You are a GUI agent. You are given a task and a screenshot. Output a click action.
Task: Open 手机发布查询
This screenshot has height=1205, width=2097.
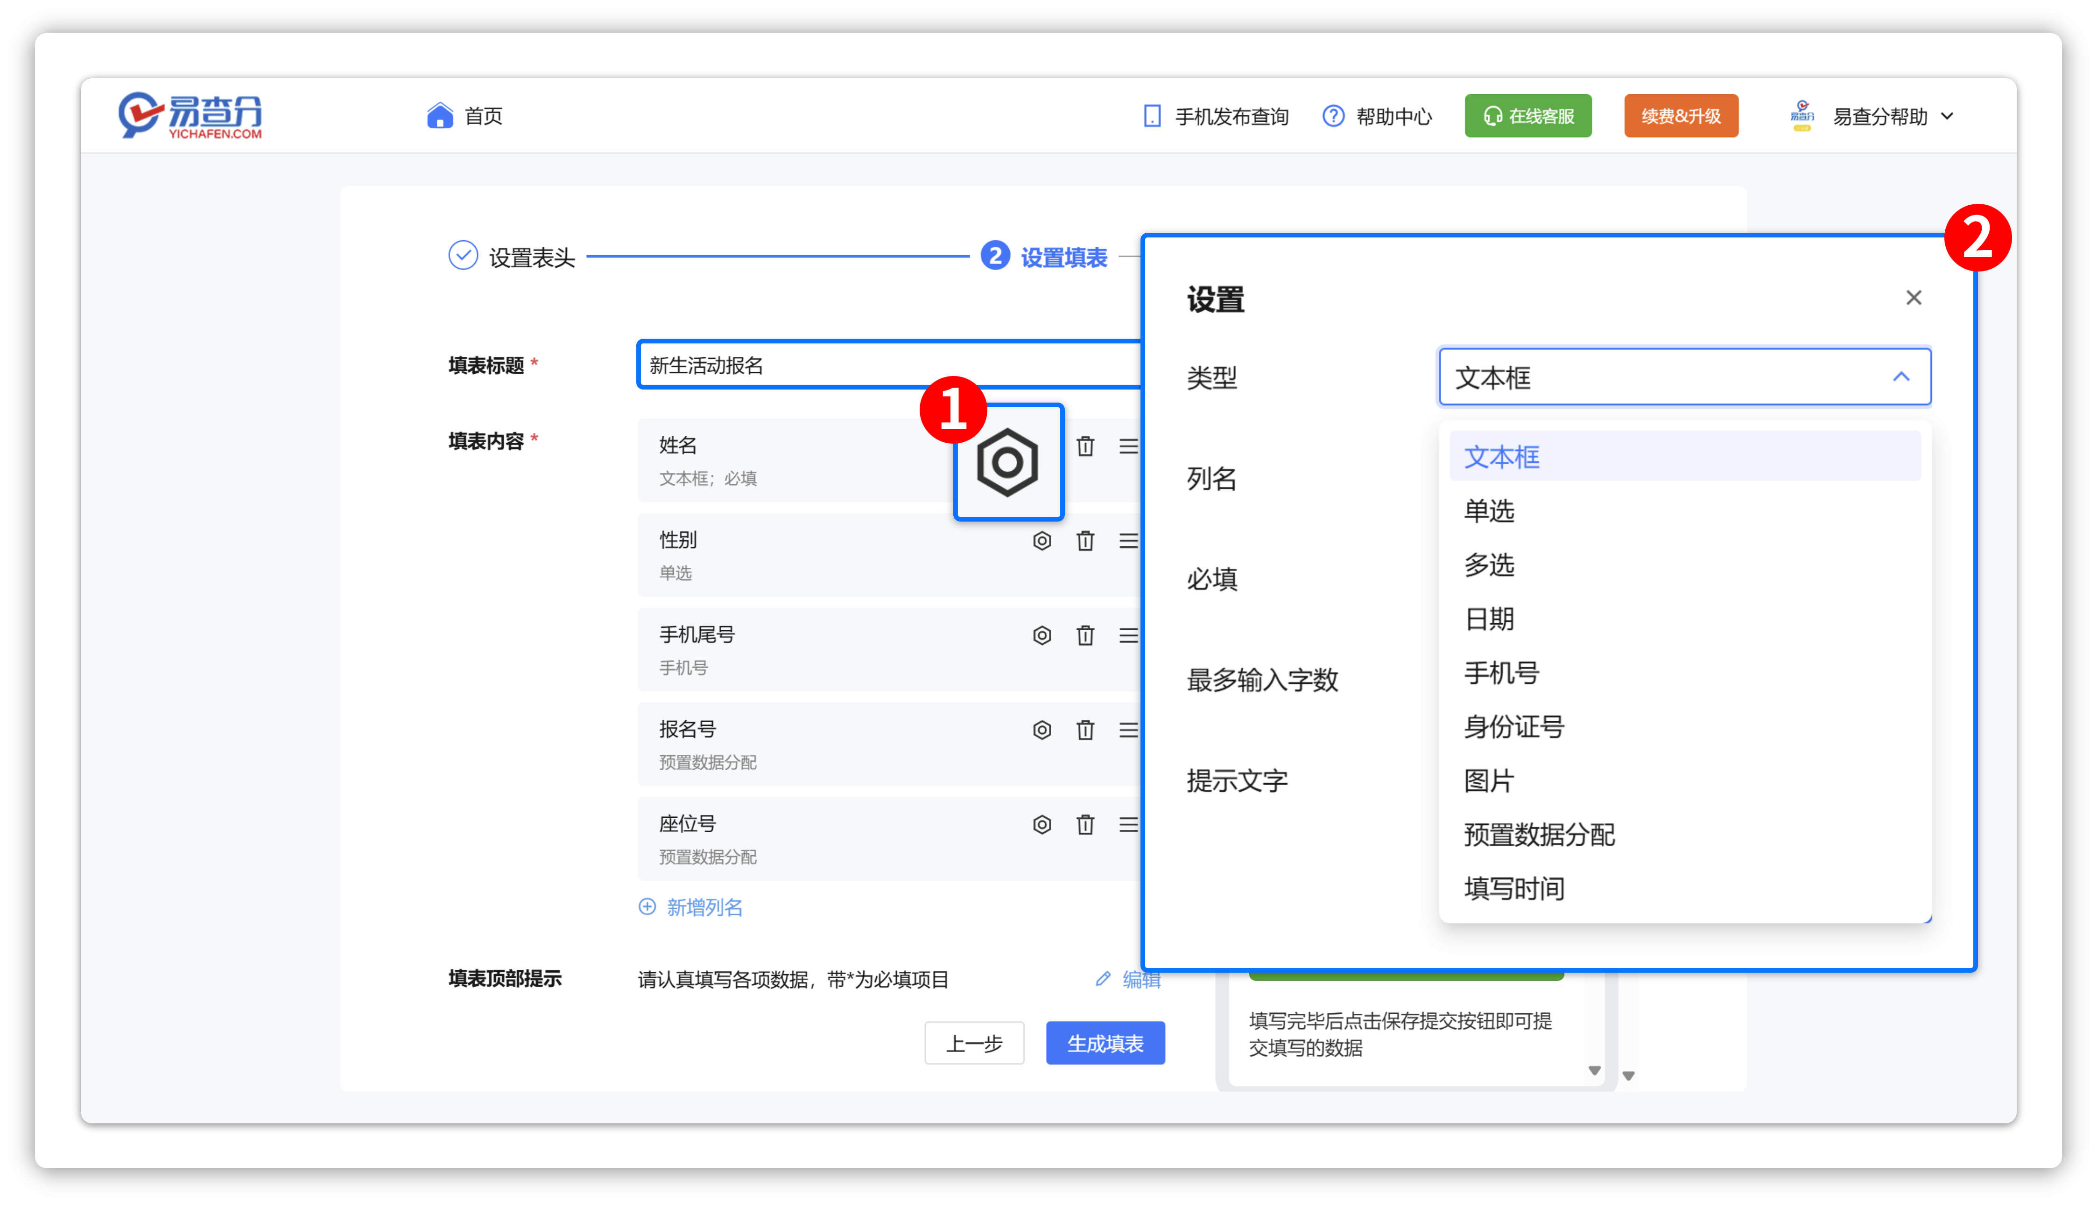point(1231,116)
